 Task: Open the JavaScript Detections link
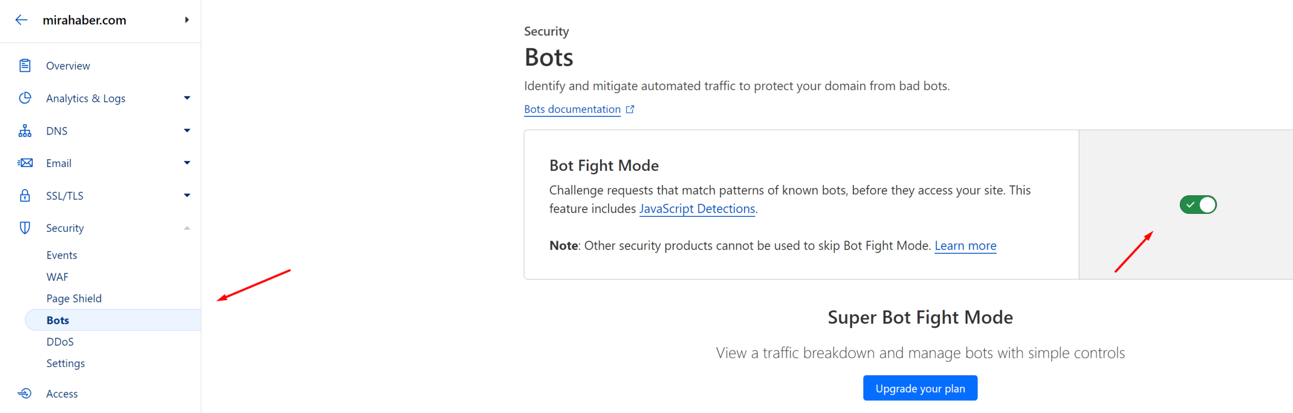697,209
